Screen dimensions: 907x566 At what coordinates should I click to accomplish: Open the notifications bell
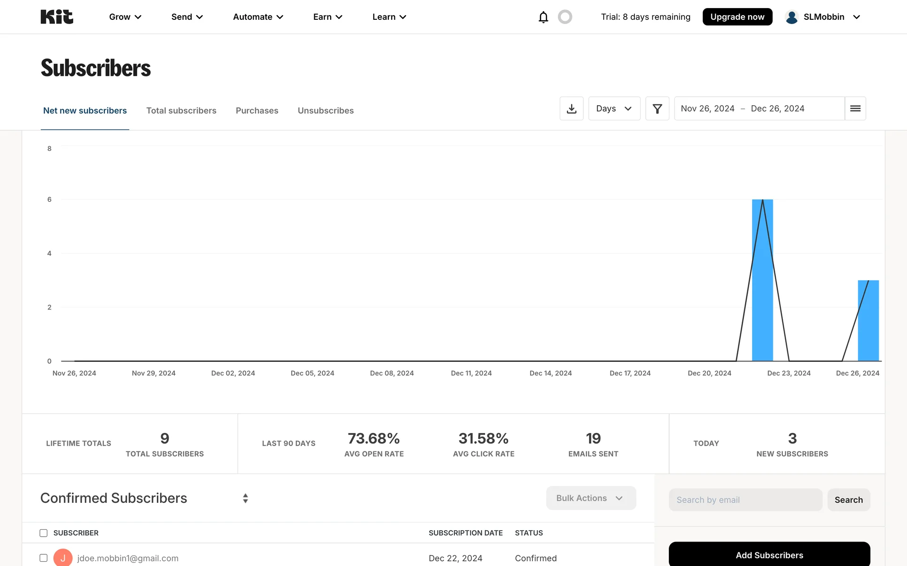pos(543,17)
